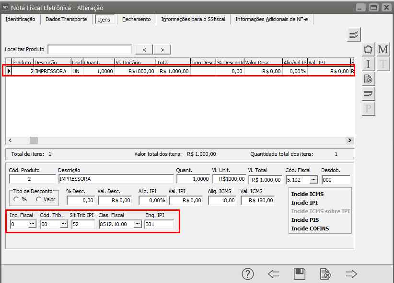Click the previous product '<' button
The height and width of the screenshot is (283, 394).
144,50
